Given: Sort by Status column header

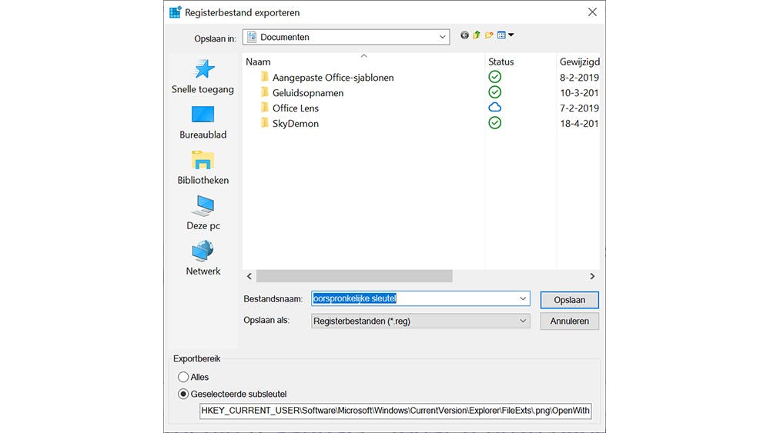Looking at the screenshot, I should (x=501, y=62).
